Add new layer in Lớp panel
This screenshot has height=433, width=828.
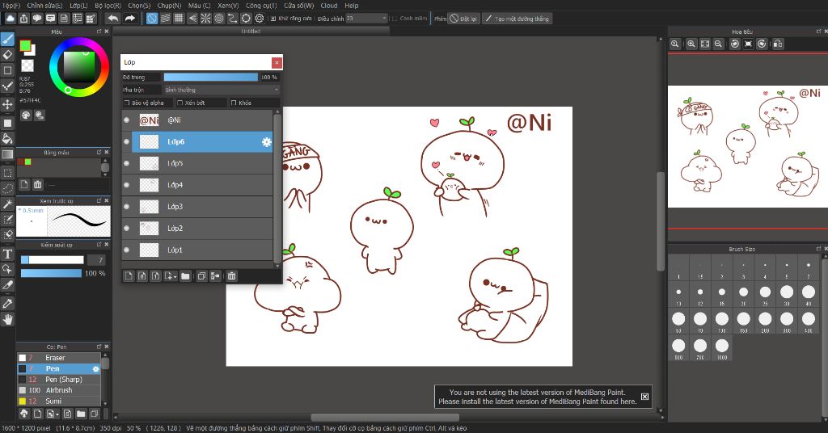pos(129,275)
